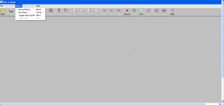
Task: Select Toggle Step On/Off menu entry
Action: pyautogui.click(x=31, y=15)
